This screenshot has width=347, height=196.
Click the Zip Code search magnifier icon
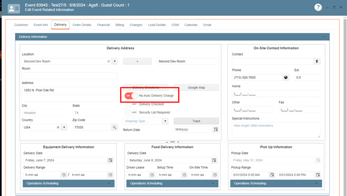pos(114,127)
